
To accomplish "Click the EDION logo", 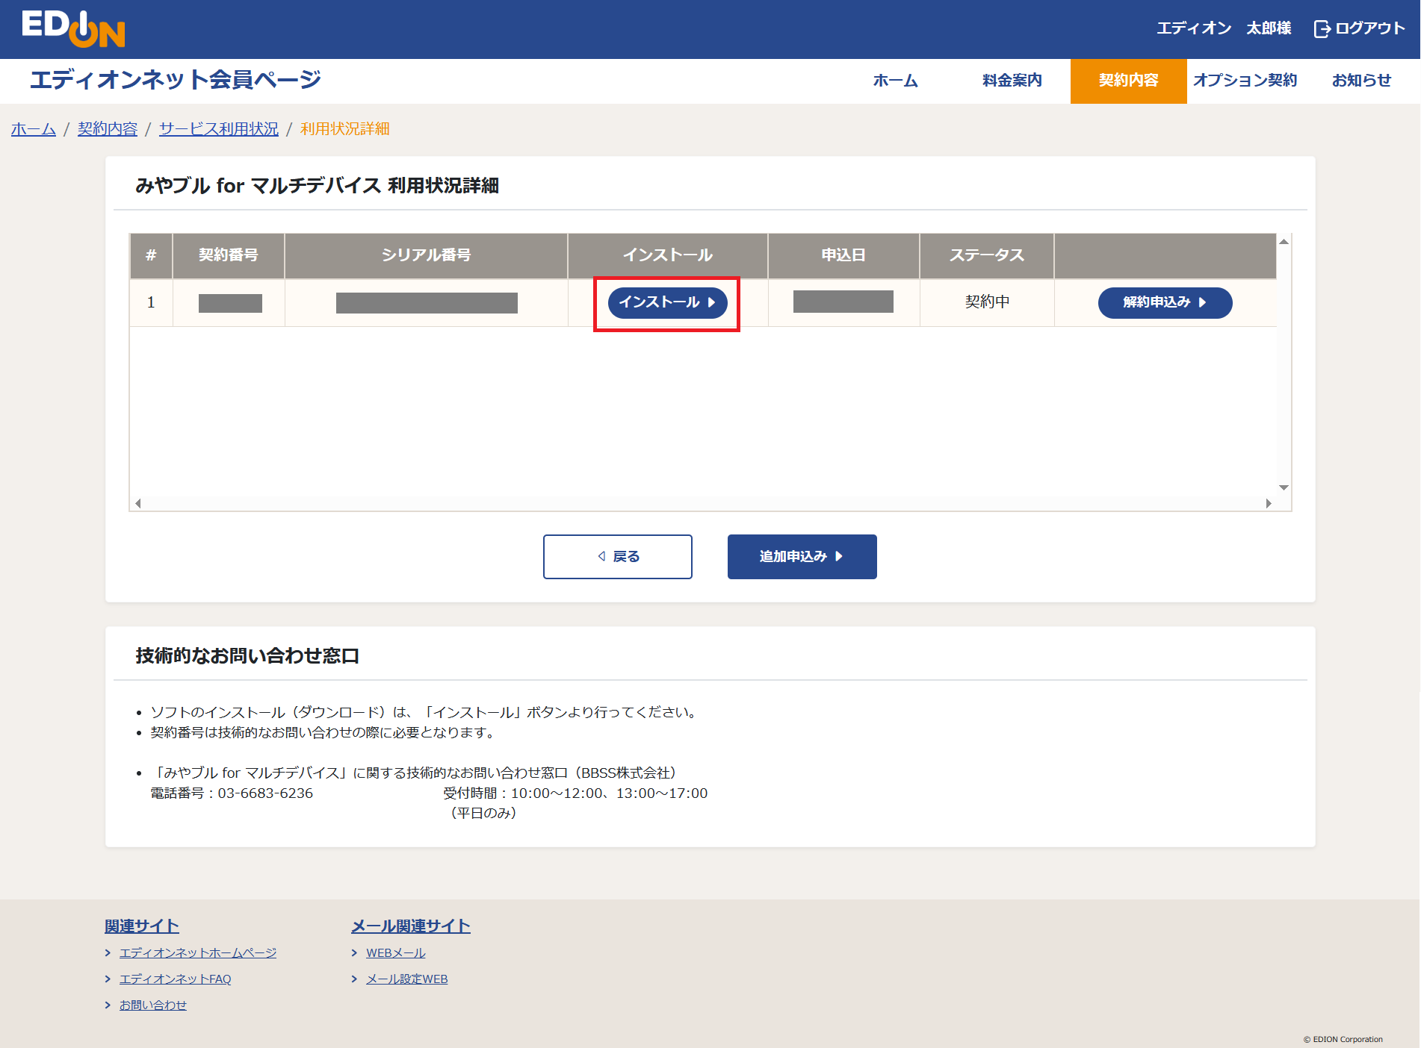I will click(73, 29).
